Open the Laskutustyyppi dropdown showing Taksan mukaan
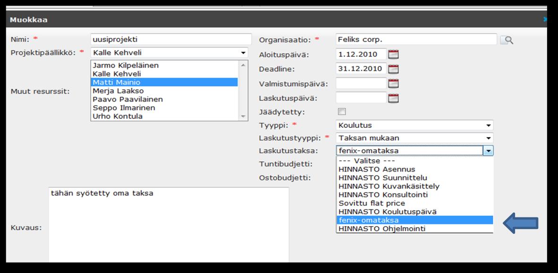Image resolution: width=558 pixels, height=273 pixels. point(414,138)
